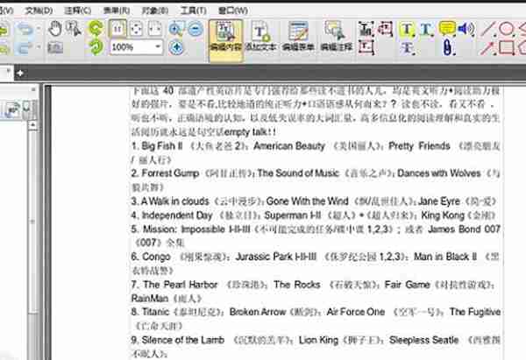Viewport: 526px width, 360px height.
Task: Select the text field box tool
Action: (366, 47)
